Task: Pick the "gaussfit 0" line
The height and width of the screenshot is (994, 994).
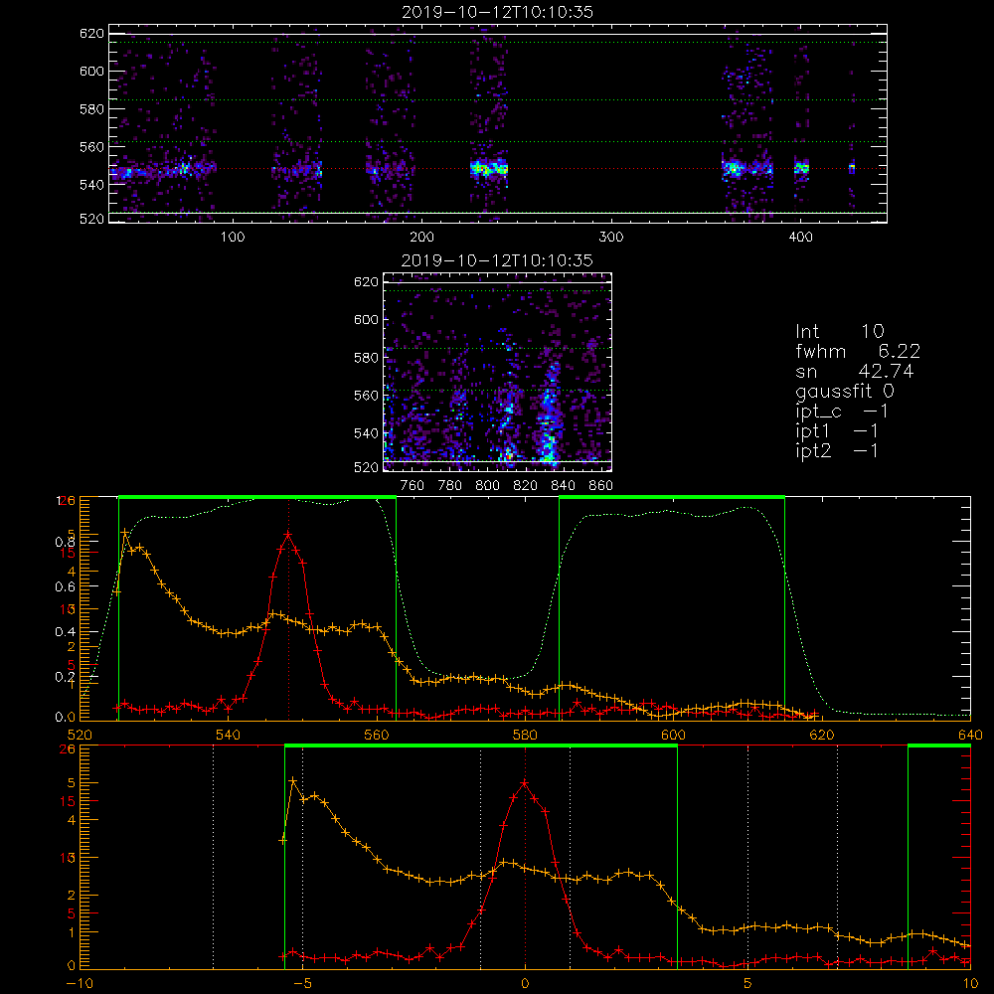Action: (845, 391)
